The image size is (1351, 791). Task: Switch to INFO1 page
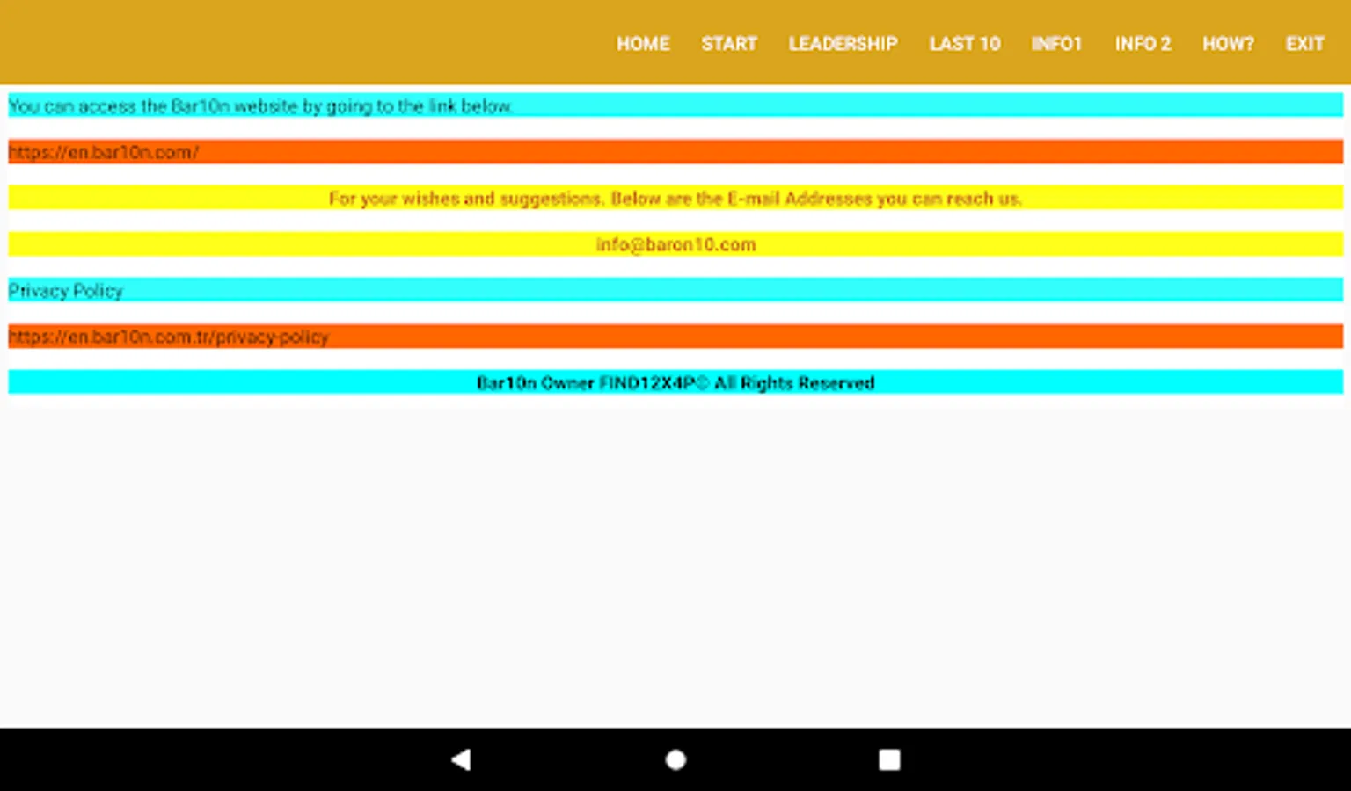coord(1056,43)
